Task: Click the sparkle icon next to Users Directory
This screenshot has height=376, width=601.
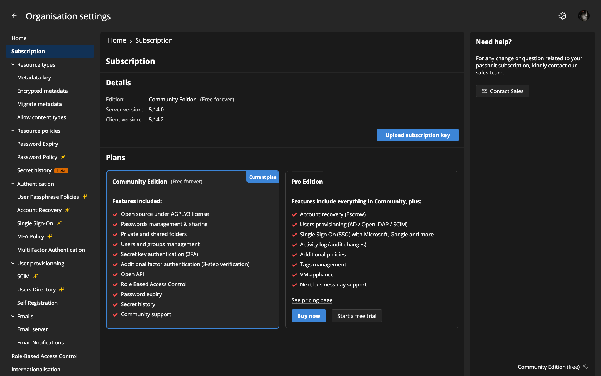Action: (62, 289)
